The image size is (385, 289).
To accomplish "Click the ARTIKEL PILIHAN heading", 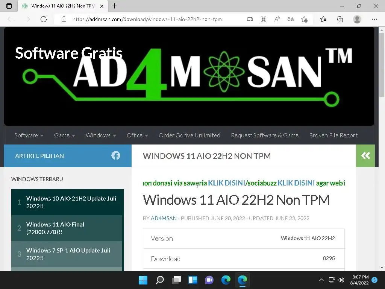I will coord(39,156).
